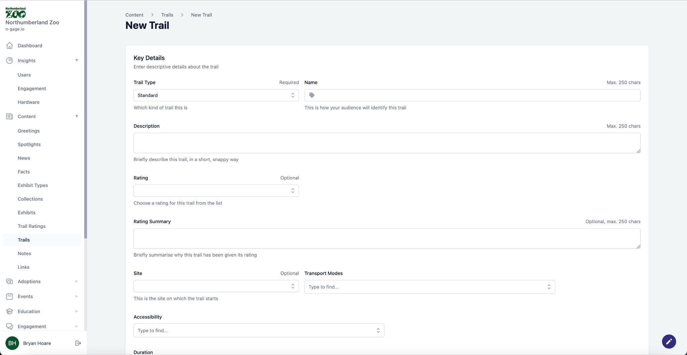The width and height of the screenshot is (687, 355).
Task: Go to Exhibits in the sidebar
Action: pos(27,213)
